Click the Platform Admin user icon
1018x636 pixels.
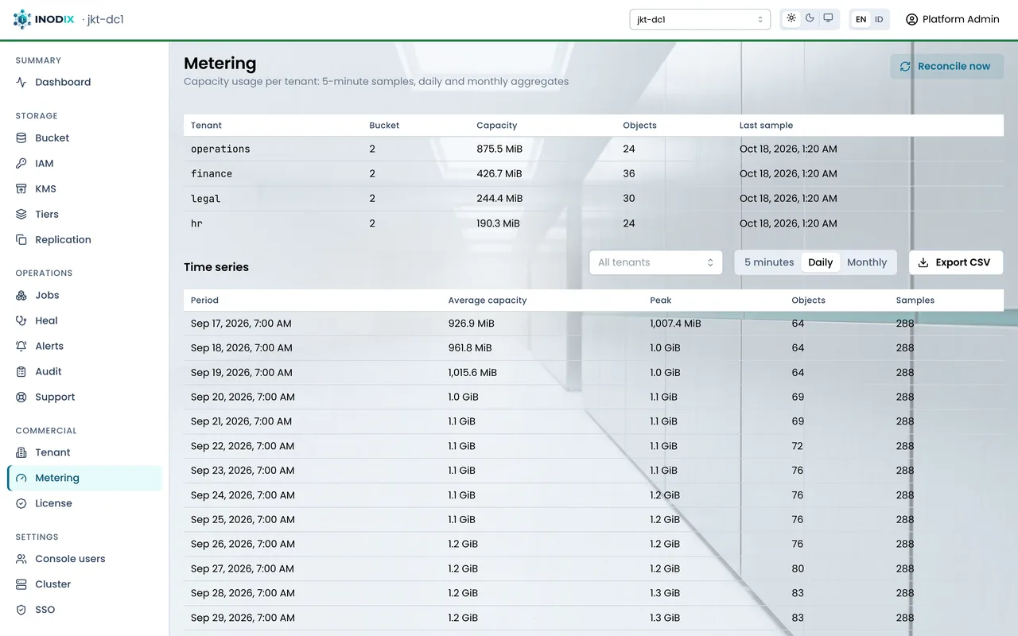911,19
